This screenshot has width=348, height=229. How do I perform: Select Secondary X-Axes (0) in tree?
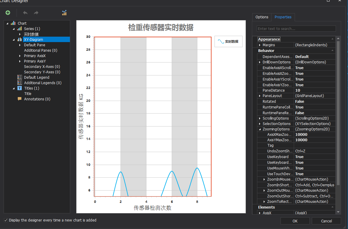(x=42, y=66)
